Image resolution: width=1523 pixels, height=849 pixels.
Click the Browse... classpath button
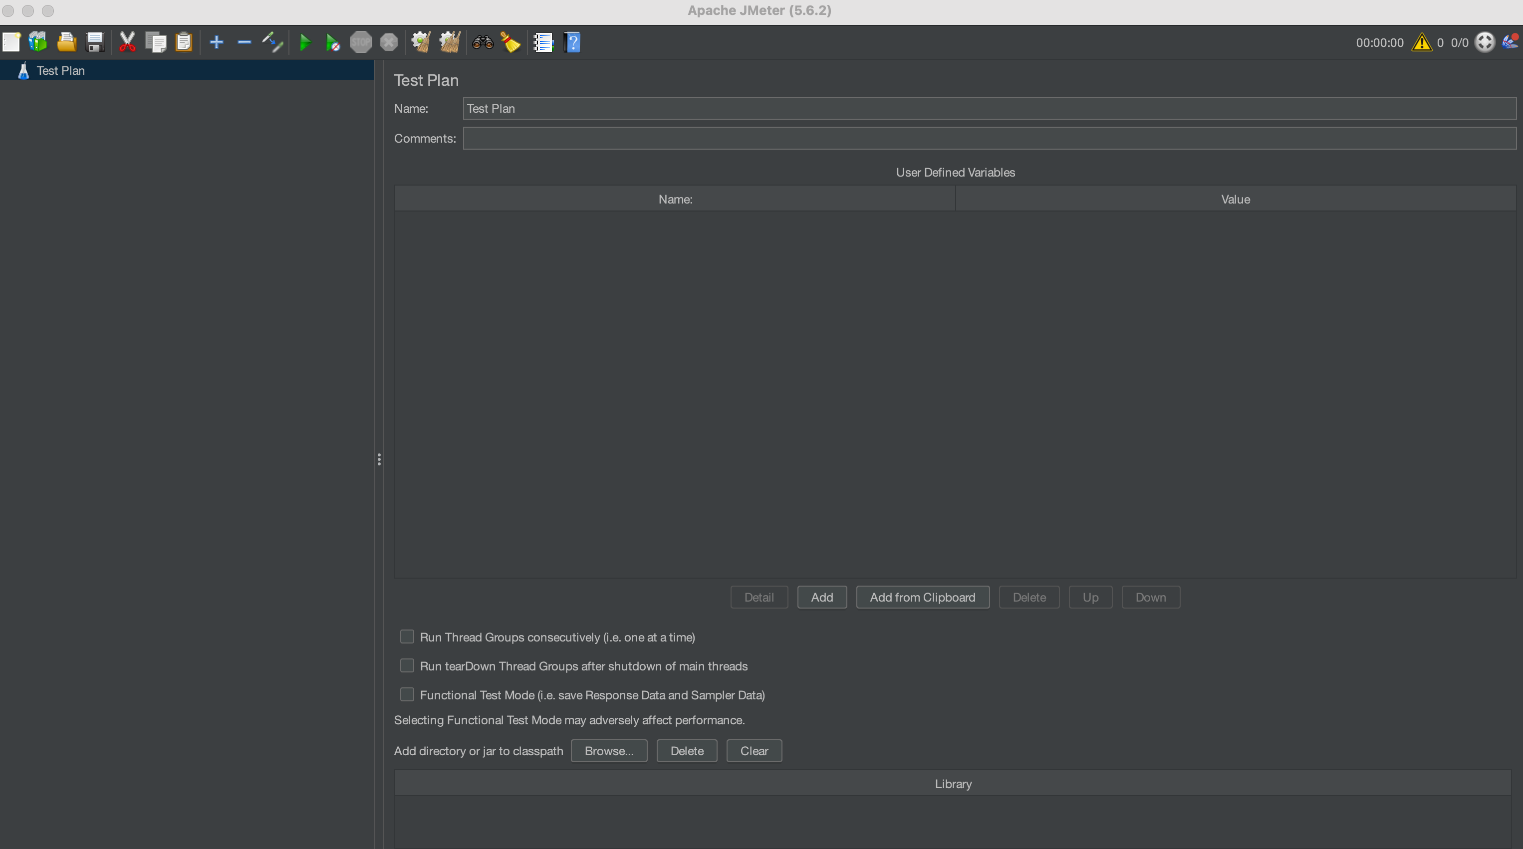click(608, 750)
